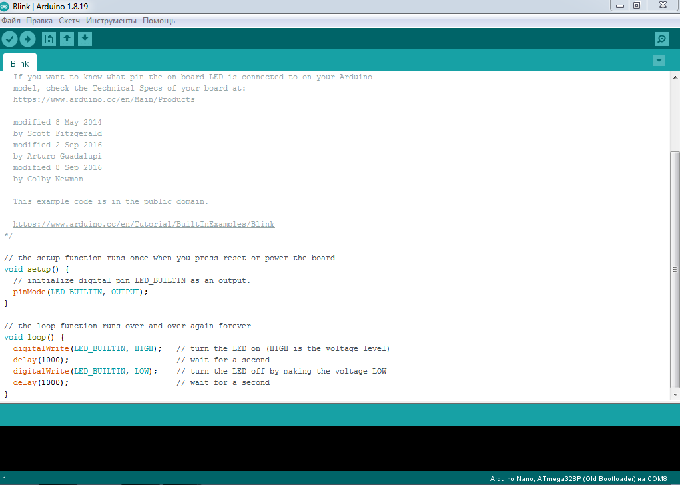
Task: Click the Arduino app icon in title bar
Action: tap(5, 6)
